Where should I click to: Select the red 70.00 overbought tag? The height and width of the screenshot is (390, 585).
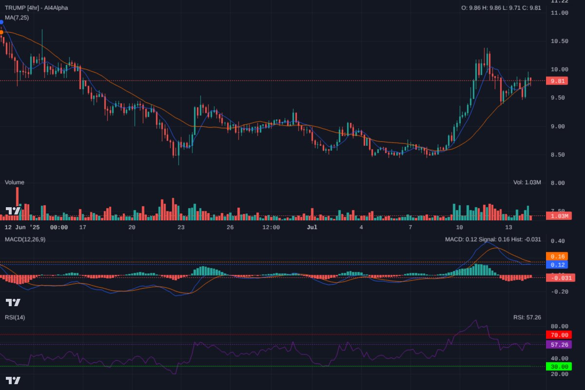559,335
